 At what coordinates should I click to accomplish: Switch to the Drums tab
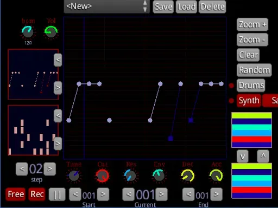coord(251,85)
